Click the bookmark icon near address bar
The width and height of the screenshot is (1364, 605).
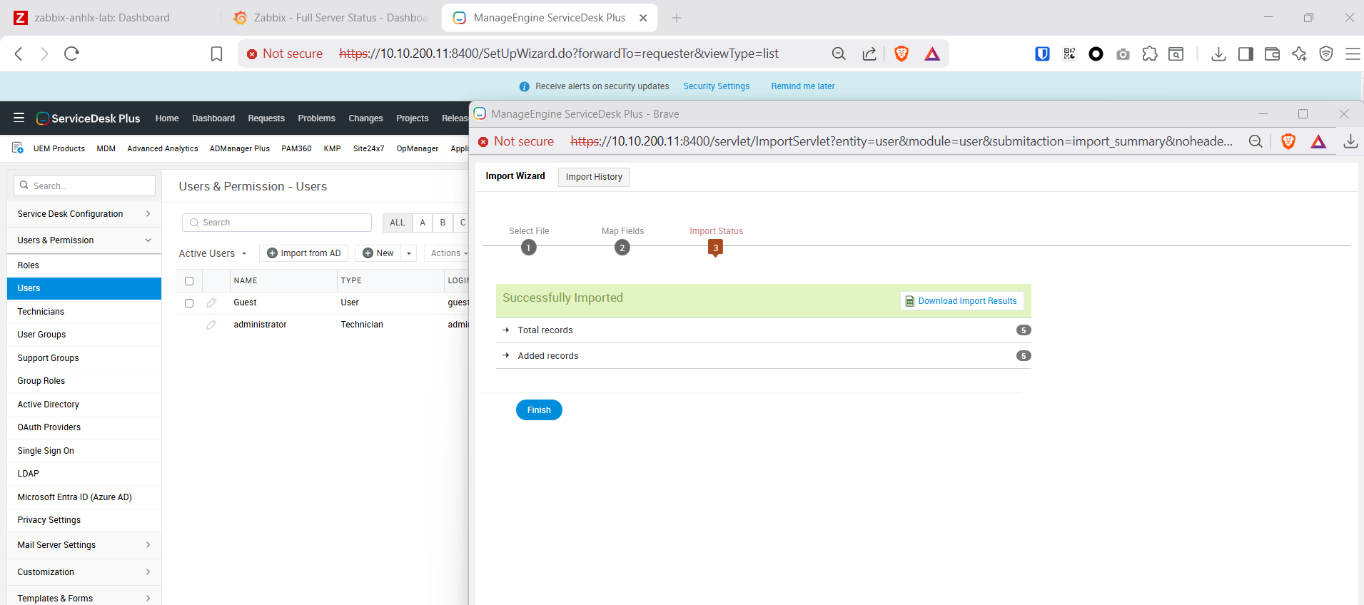[x=216, y=54]
